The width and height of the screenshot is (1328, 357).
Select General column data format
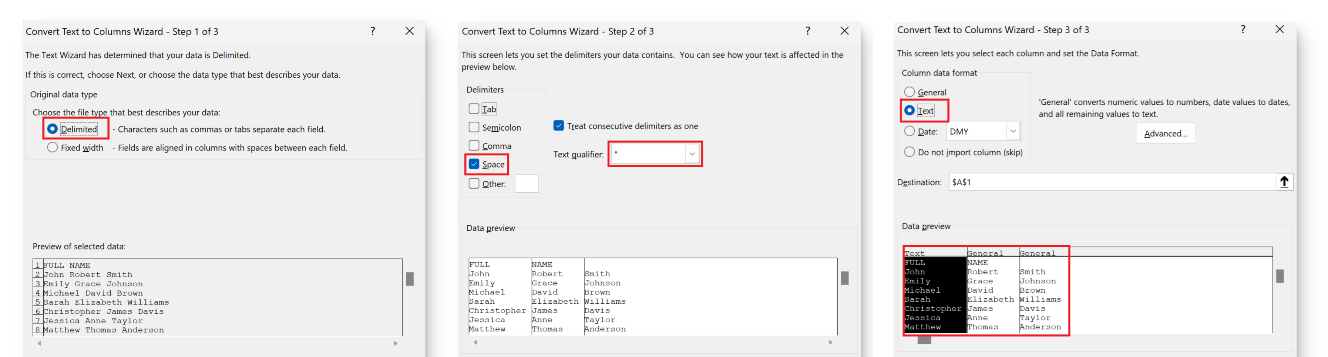(x=910, y=91)
